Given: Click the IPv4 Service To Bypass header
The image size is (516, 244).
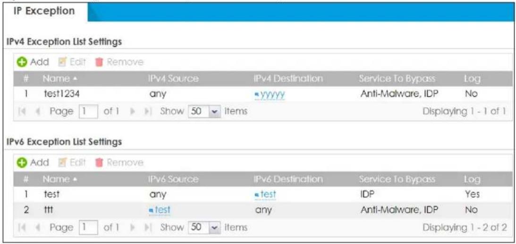Looking at the screenshot, I should (397, 79).
